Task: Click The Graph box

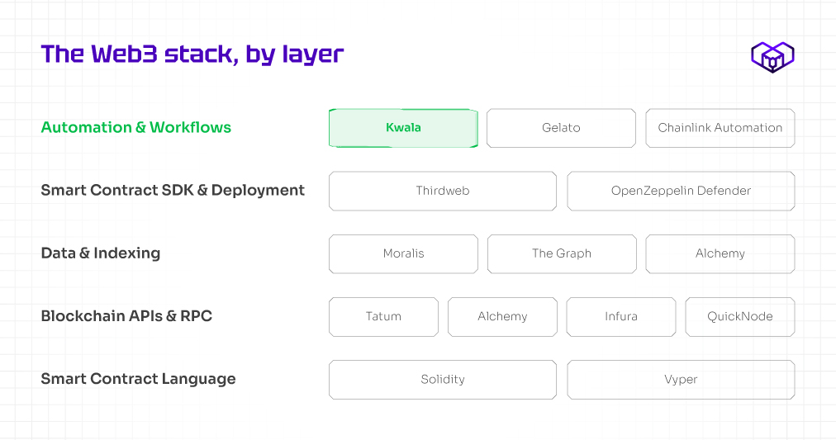Action: pyautogui.click(x=562, y=253)
